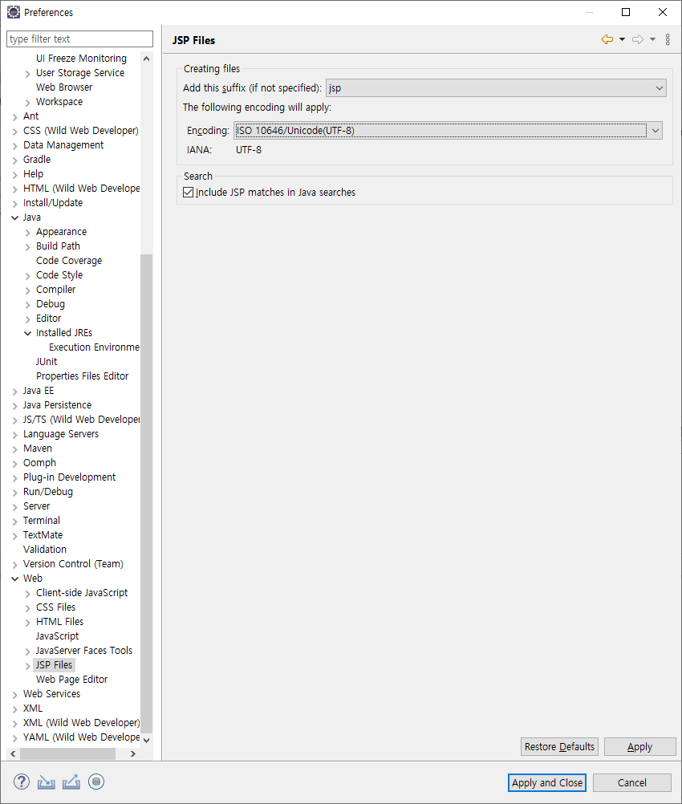Expand the HTML Files node

click(28, 622)
